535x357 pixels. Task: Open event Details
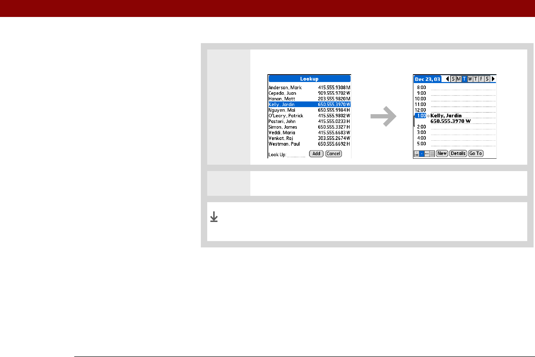coord(458,153)
